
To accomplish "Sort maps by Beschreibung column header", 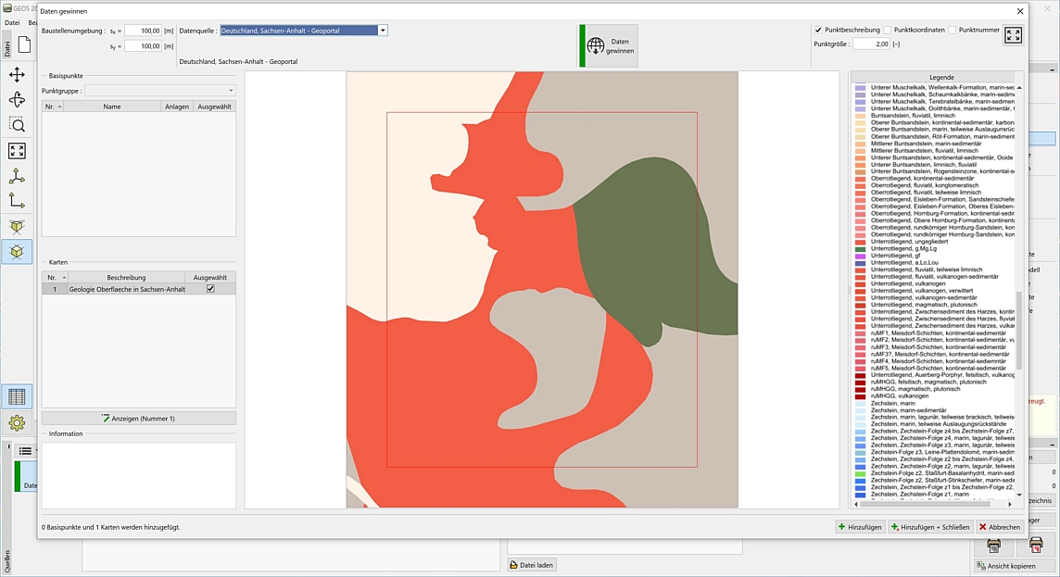I will [x=126, y=278].
